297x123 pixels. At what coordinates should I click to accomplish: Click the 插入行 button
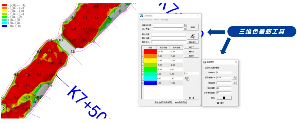(x=193, y=47)
